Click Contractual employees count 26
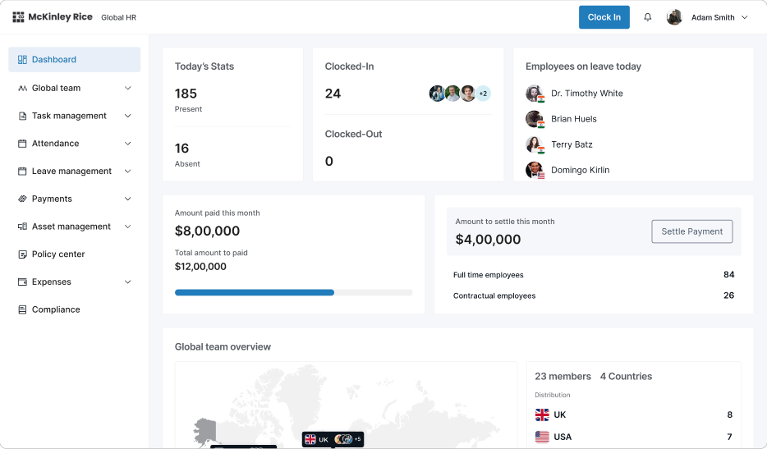This screenshot has width=767, height=449. [729, 296]
